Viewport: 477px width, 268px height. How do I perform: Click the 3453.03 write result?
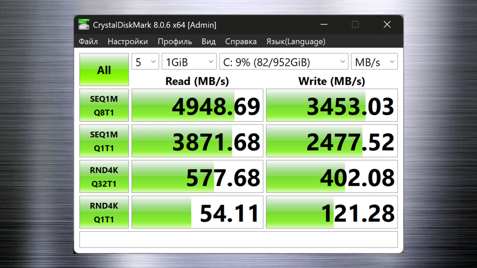pos(332,105)
